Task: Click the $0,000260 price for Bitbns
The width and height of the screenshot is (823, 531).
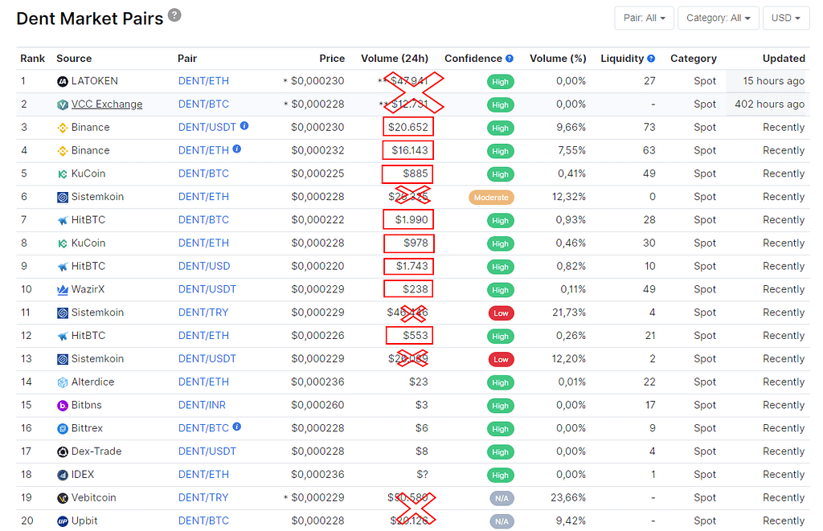Action: (317, 406)
